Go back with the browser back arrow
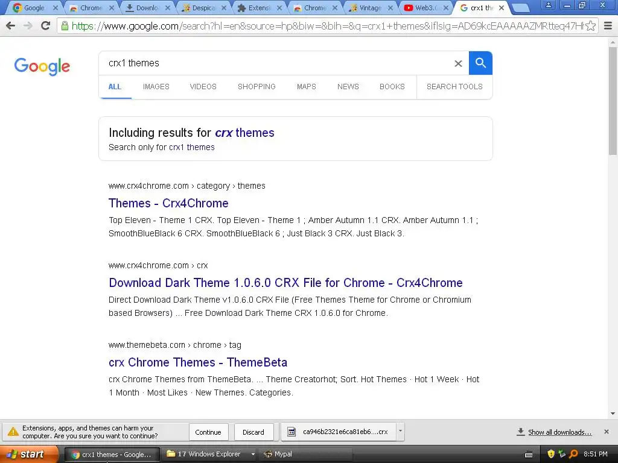This screenshot has width=618, height=463. pyautogui.click(x=11, y=25)
